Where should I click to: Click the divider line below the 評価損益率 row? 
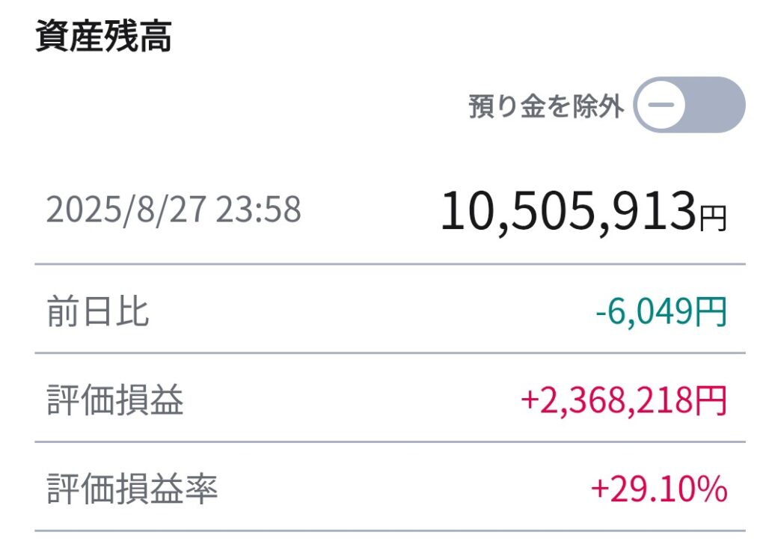point(390,531)
